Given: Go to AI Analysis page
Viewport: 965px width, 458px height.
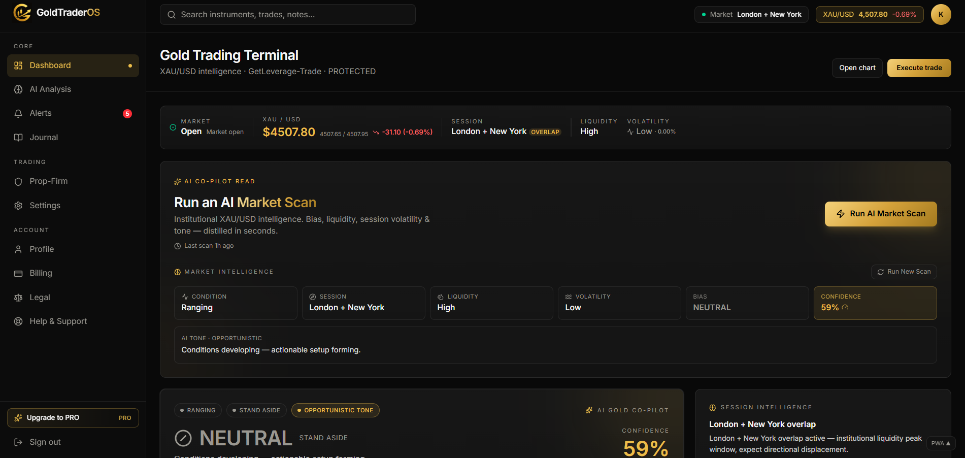Looking at the screenshot, I should click(x=73, y=89).
